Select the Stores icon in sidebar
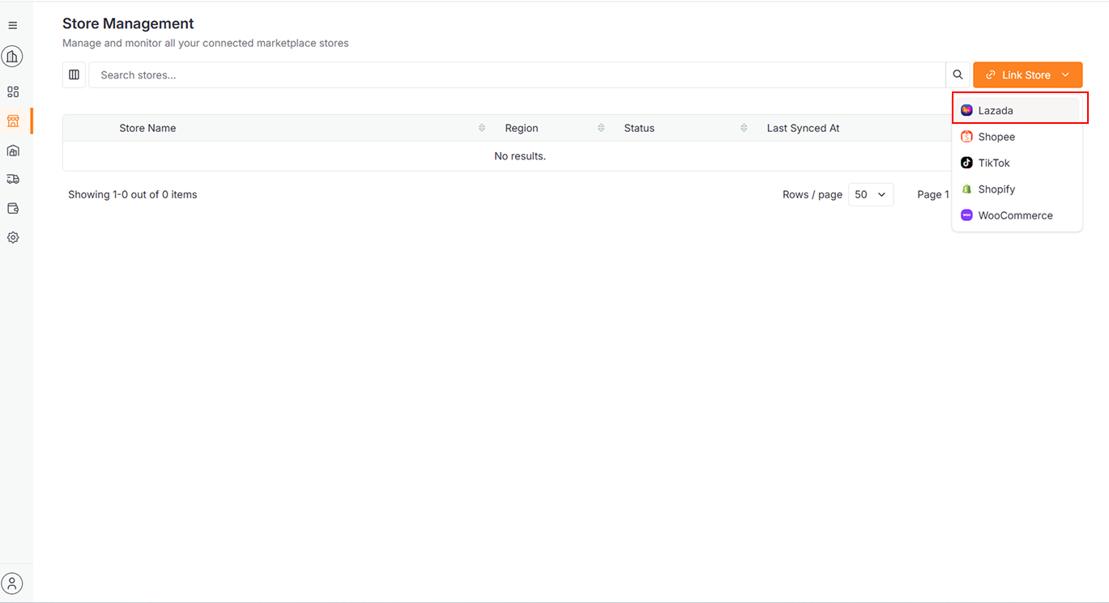The height and width of the screenshot is (603, 1109). click(13, 121)
